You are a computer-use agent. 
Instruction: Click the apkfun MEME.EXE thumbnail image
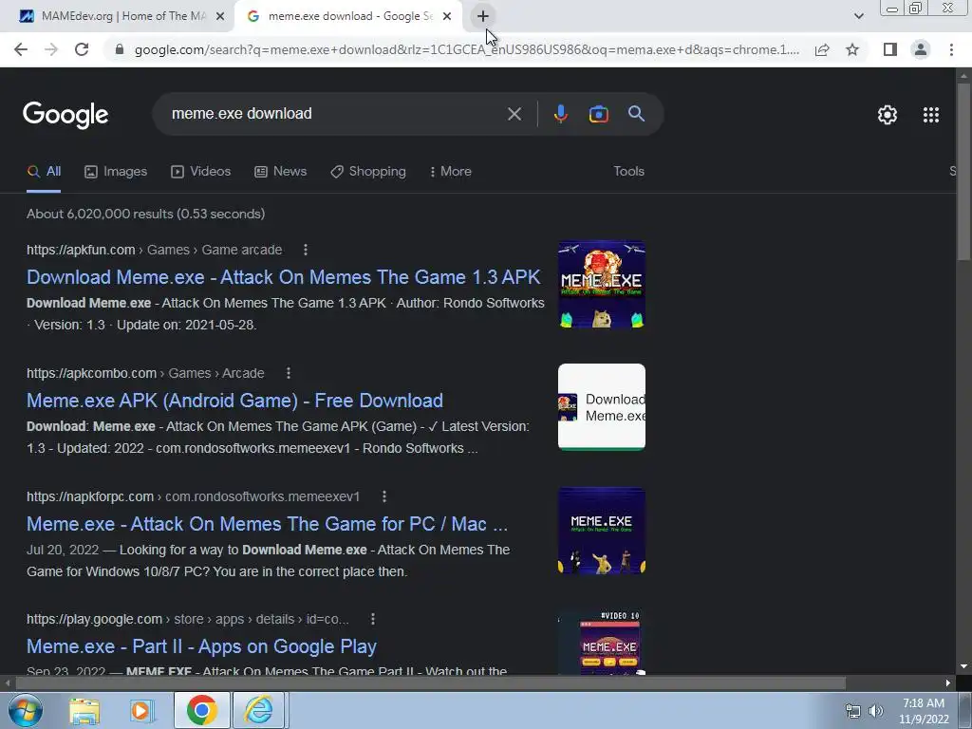(601, 284)
